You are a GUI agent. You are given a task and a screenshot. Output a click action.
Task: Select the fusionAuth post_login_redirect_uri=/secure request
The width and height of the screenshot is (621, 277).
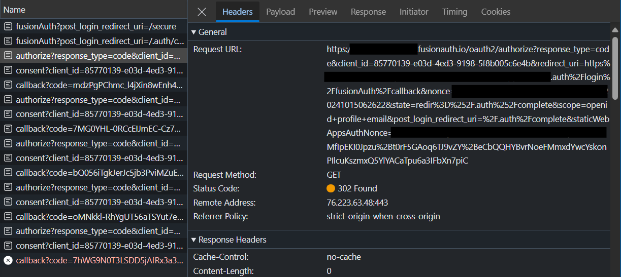(96, 26)
